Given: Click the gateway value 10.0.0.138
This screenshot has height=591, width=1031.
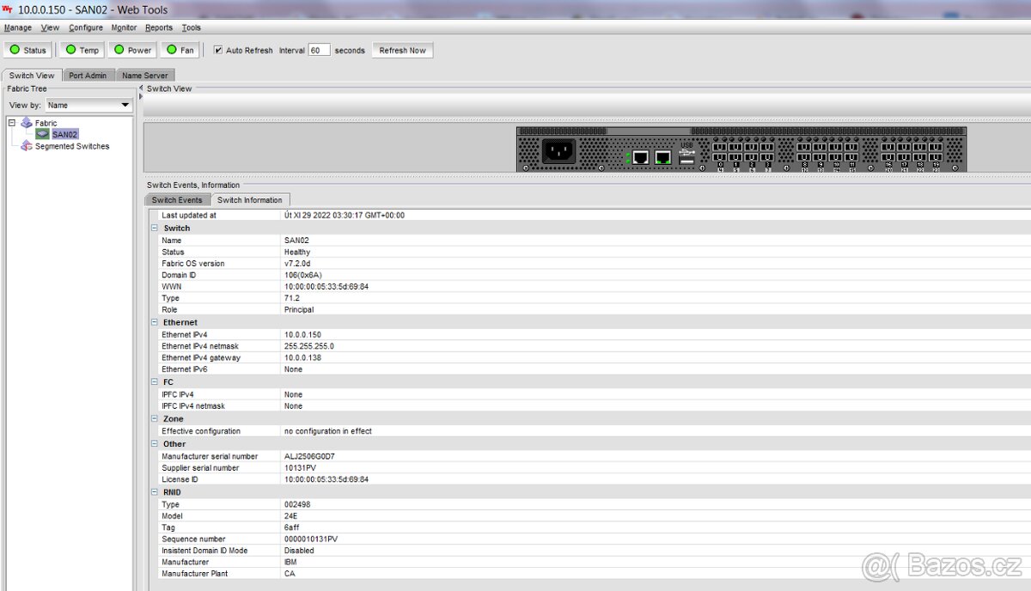Looking at the screenshot, I should [x=302, y=357].
